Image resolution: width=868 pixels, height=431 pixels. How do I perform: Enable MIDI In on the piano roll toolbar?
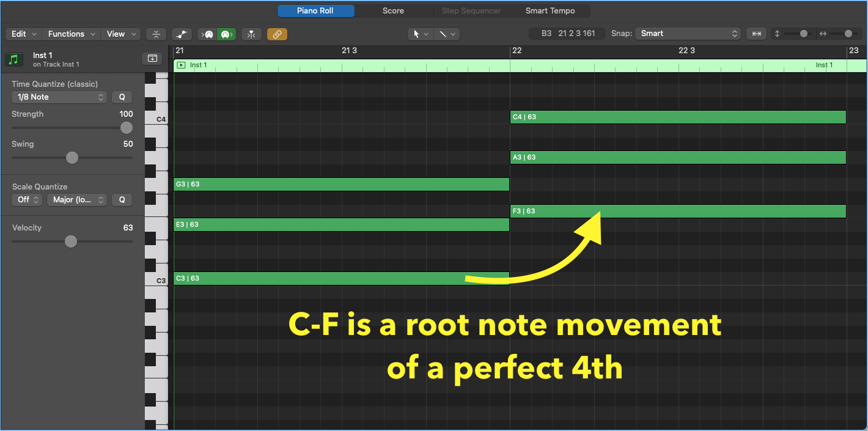pyautogui.click(x=208, y=34)
